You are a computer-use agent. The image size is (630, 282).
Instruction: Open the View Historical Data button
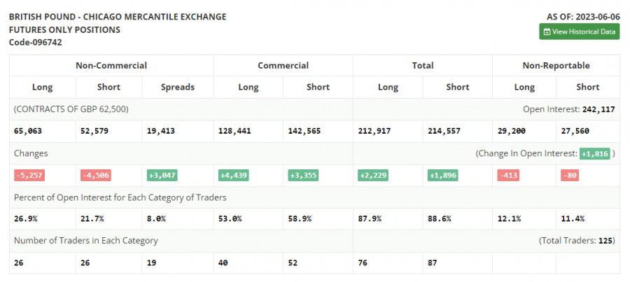(x=579, y=31)
